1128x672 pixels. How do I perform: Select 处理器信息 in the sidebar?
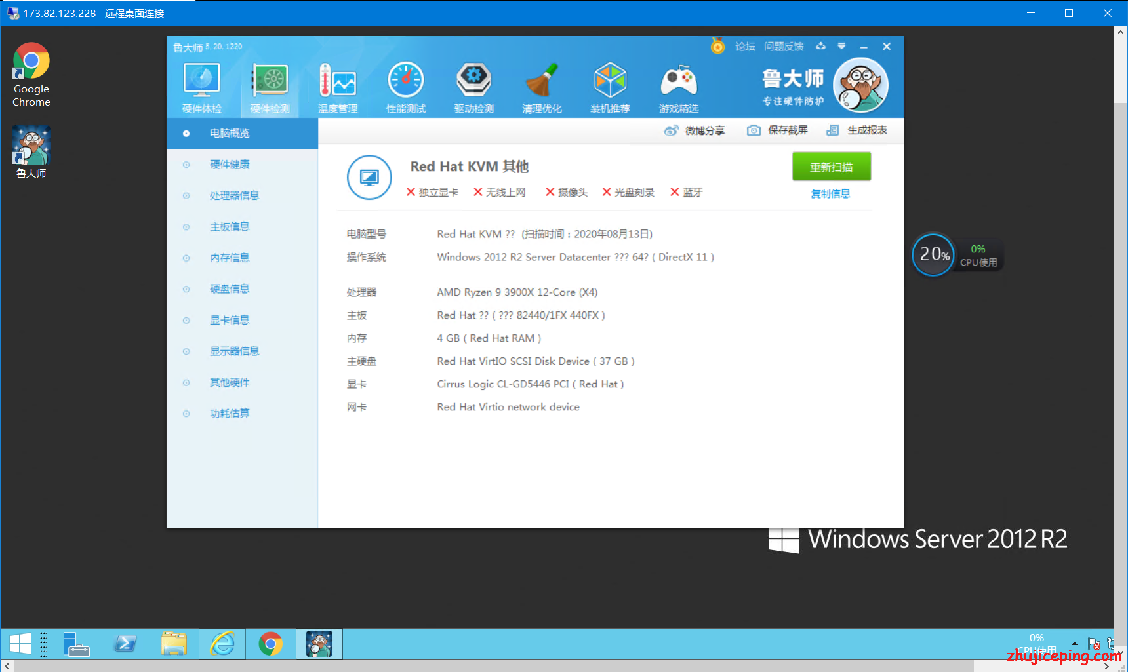(242, 195)
